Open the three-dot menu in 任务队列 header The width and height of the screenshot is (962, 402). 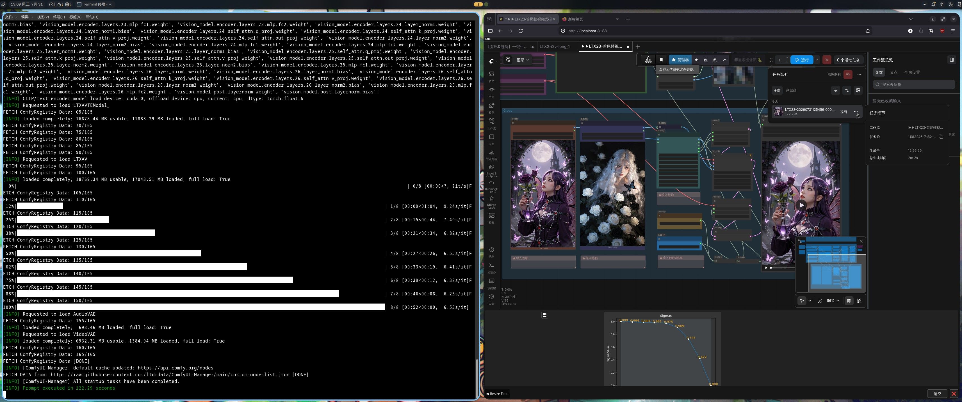pos(859,75)
